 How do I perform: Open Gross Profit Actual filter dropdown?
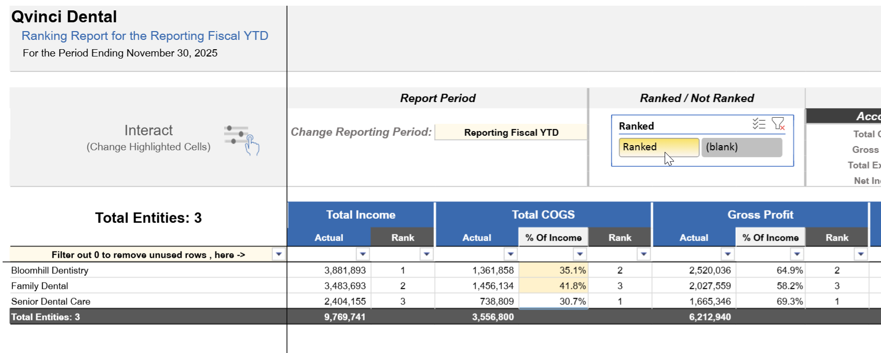coord(727,254)
